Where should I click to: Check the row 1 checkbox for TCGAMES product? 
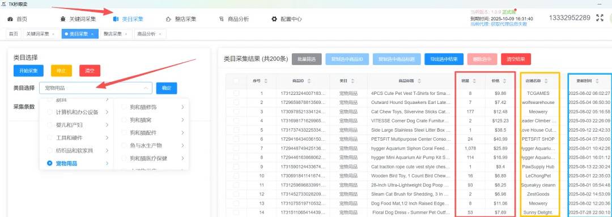[236, 93]
